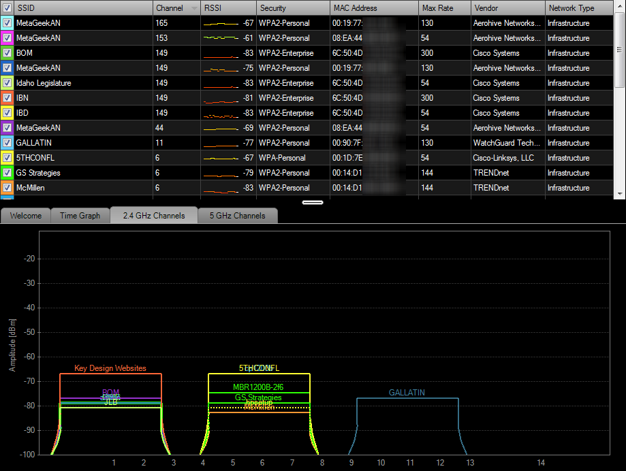Uncheck the McMillen network

click(8, 187)
